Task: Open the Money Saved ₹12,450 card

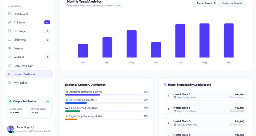Action: point(18,111)
